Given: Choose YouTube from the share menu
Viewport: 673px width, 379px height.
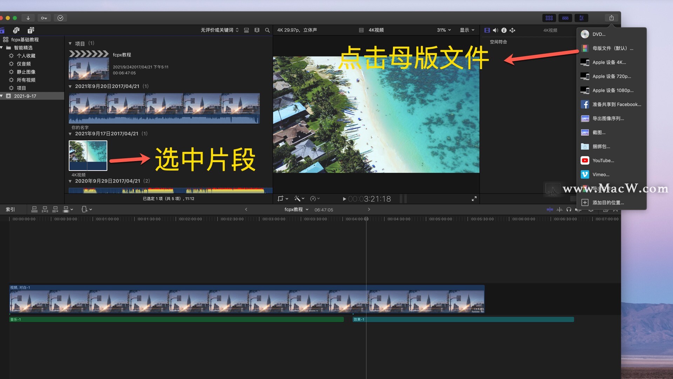Looking at the screenshot, I should (x=603, y=161).
